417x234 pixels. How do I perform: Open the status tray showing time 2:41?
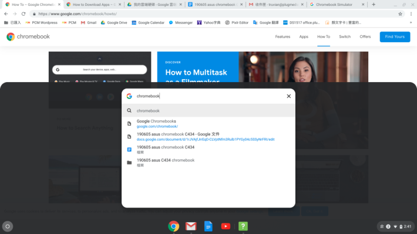coord(396,226)
